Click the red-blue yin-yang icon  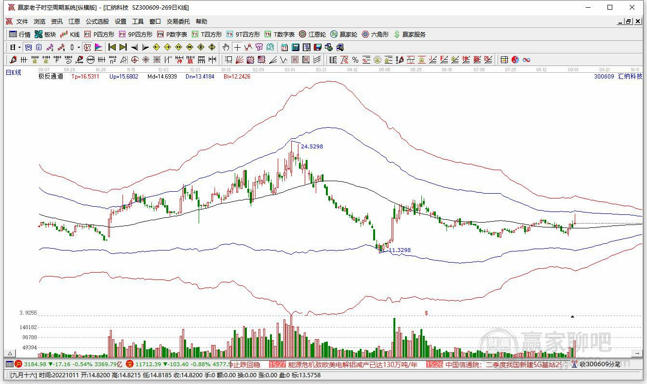(515, 60)
